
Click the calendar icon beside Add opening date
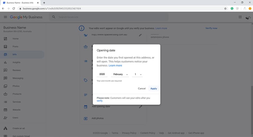pos(86,107)
